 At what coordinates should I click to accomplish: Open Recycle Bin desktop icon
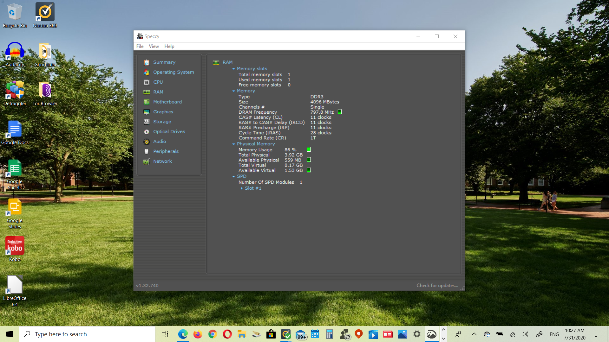coord(15,15)
